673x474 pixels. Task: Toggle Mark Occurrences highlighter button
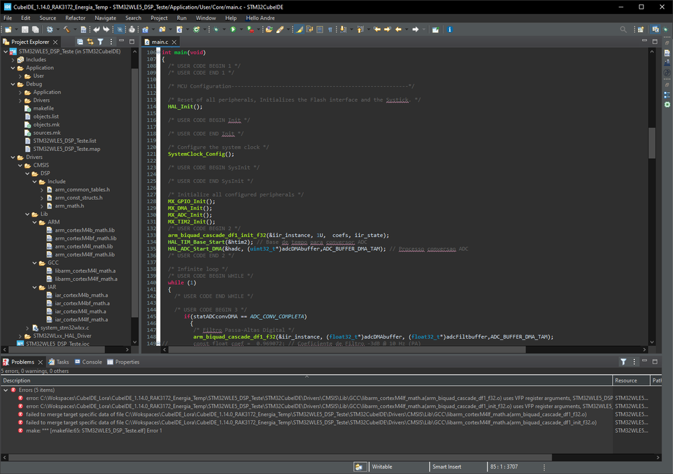coord(300,30)
